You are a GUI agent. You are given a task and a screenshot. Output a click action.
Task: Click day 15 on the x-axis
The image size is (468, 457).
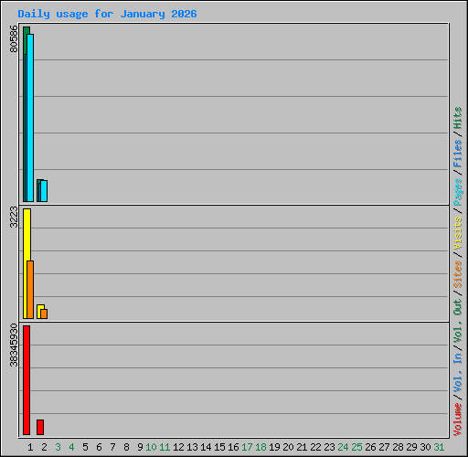[x=219, y=447]
